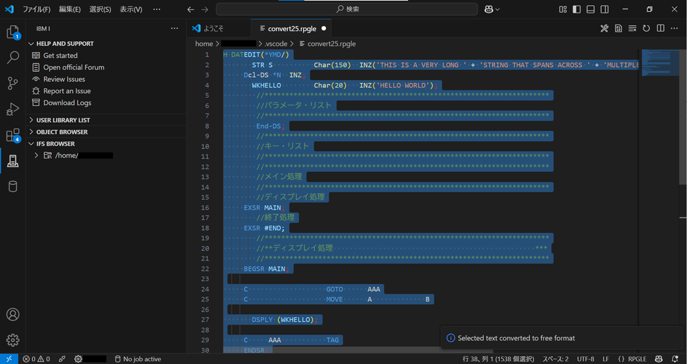Click the plug connection icon in status bar
Image resolution: width=687 pixels, height=364 pixels.
coord(62,359)
